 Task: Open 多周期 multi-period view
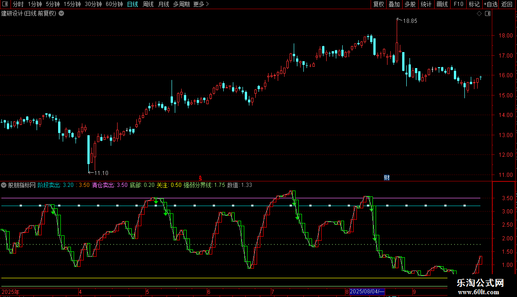tap(181, 4)
